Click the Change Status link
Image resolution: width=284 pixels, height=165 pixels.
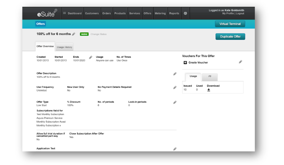98,34
